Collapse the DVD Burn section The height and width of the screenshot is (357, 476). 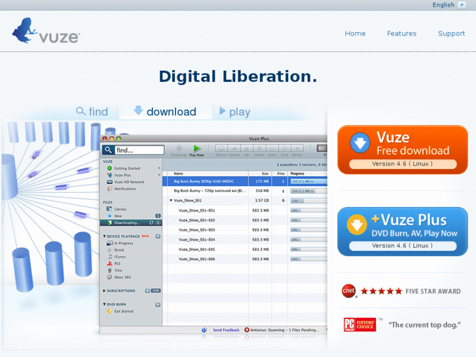click(104, 304)
